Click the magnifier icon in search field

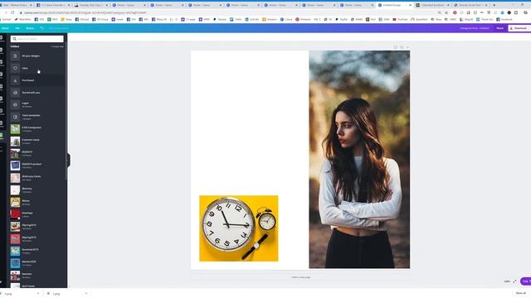(x=15, y=39)
